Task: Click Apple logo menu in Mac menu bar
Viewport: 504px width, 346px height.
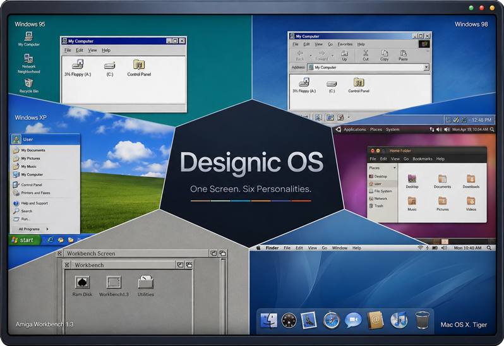Action: point(258,248)
